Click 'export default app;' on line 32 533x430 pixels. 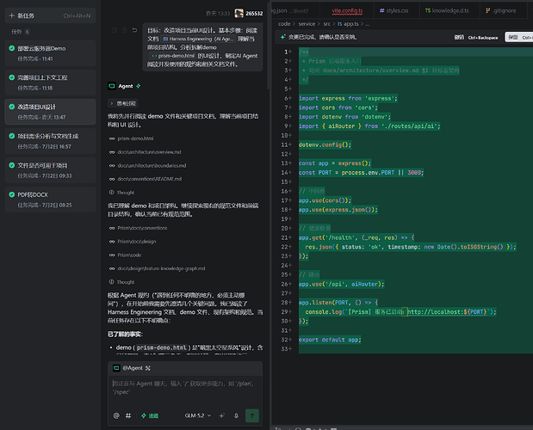point(330,340)
